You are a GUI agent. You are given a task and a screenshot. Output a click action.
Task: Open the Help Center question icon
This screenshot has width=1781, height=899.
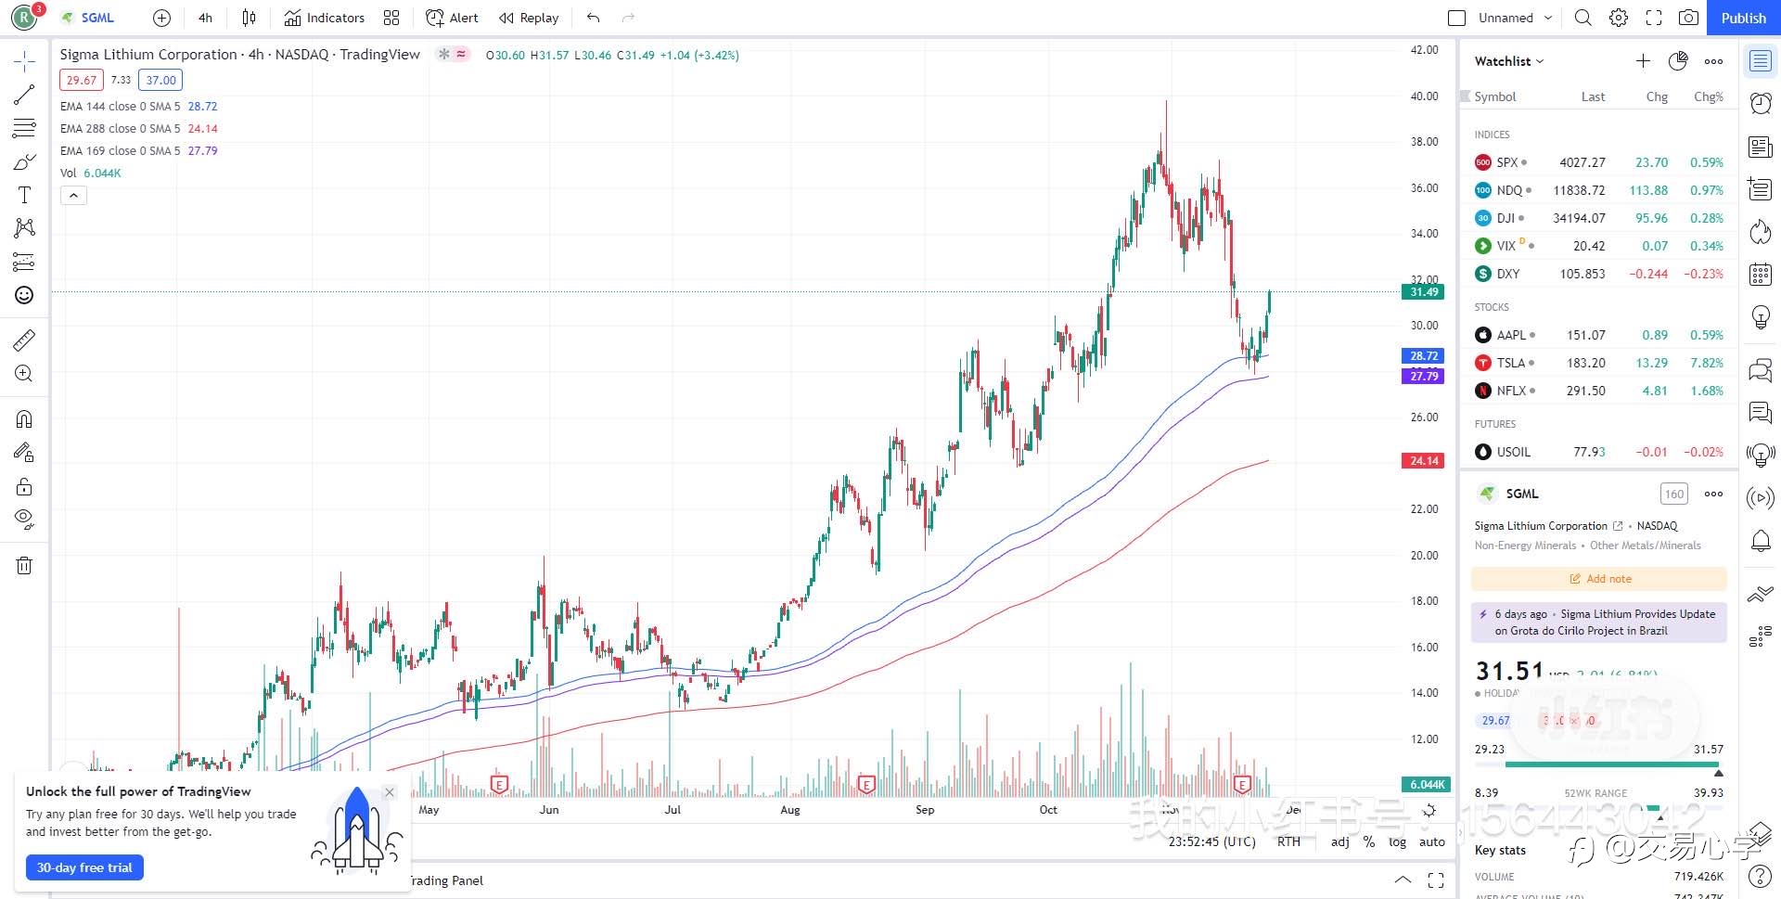(1761, 876)
